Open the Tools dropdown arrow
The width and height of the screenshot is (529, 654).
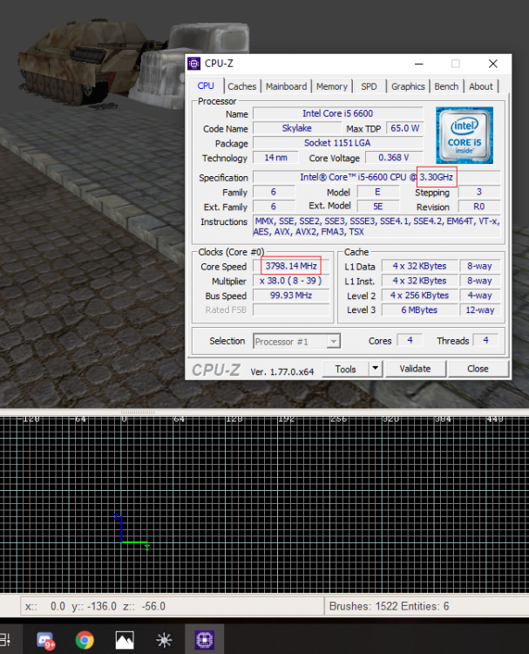(376, 368)
